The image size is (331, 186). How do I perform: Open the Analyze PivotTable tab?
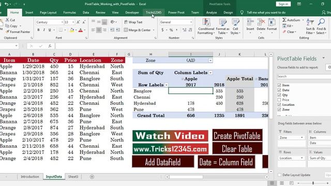click(x=212, y=12)
